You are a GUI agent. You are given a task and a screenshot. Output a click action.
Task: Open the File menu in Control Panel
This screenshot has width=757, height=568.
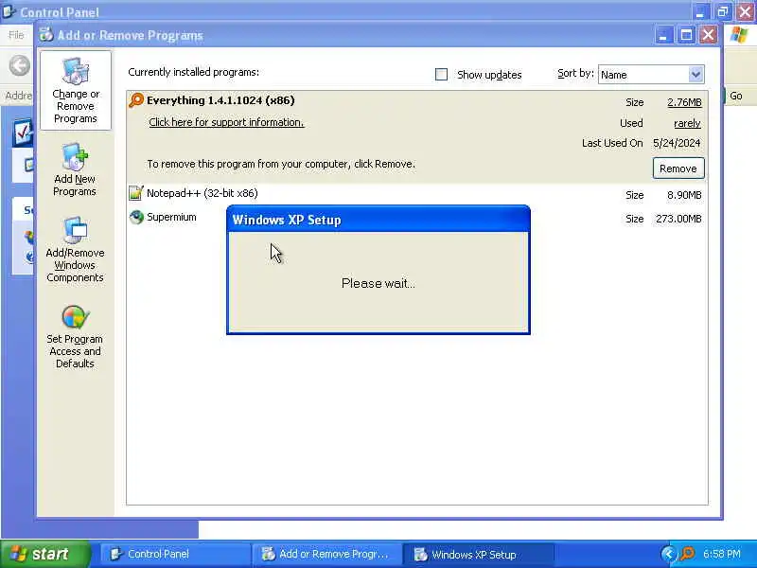tap(16, 35)
